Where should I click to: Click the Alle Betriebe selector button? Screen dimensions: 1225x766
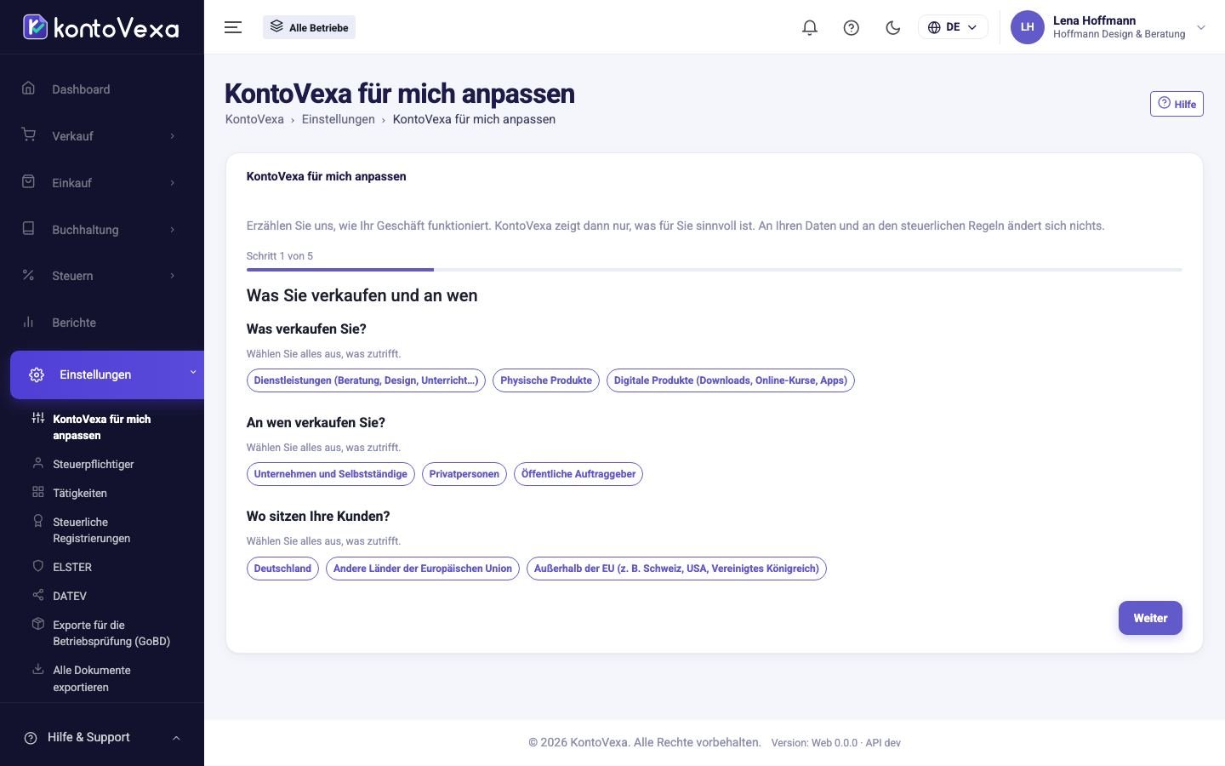coord(309,27)
